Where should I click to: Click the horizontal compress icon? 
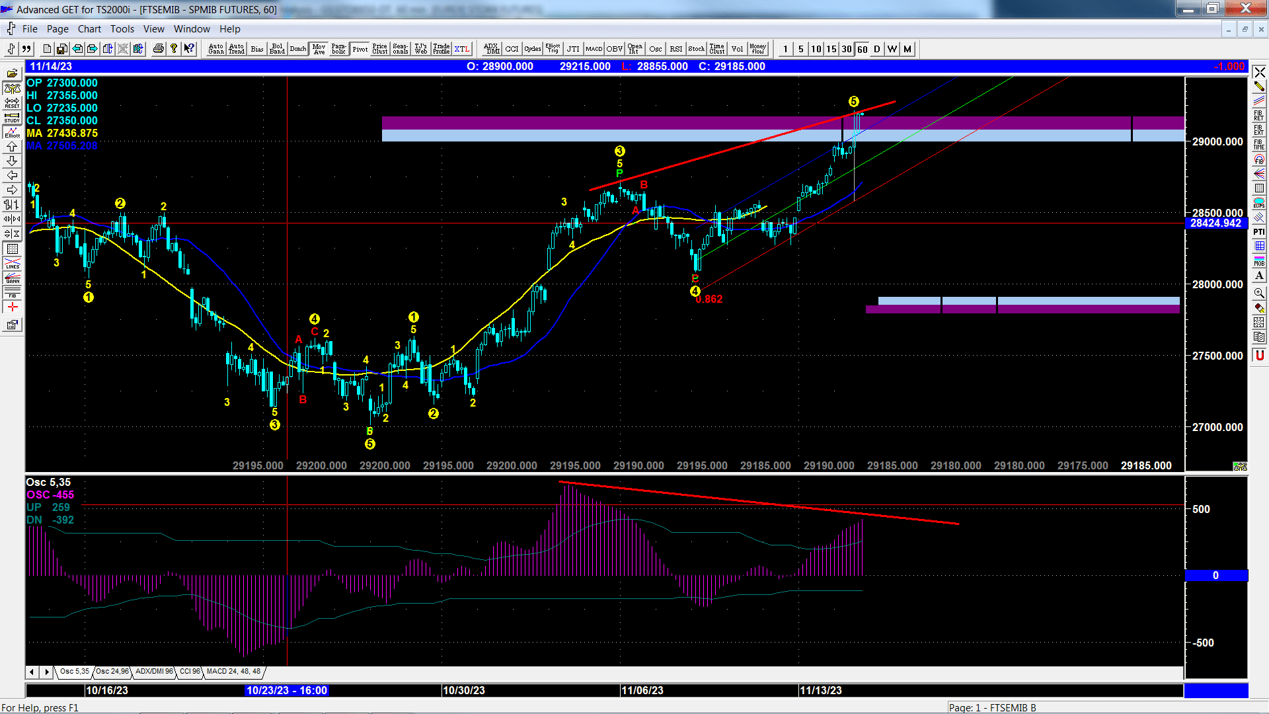tap(12, 219)
